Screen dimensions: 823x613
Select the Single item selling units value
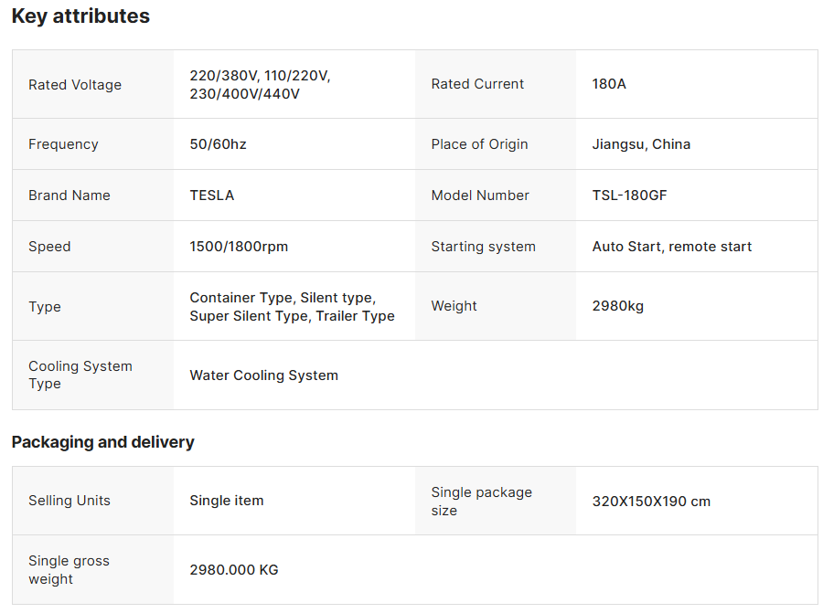click(226, 501)
